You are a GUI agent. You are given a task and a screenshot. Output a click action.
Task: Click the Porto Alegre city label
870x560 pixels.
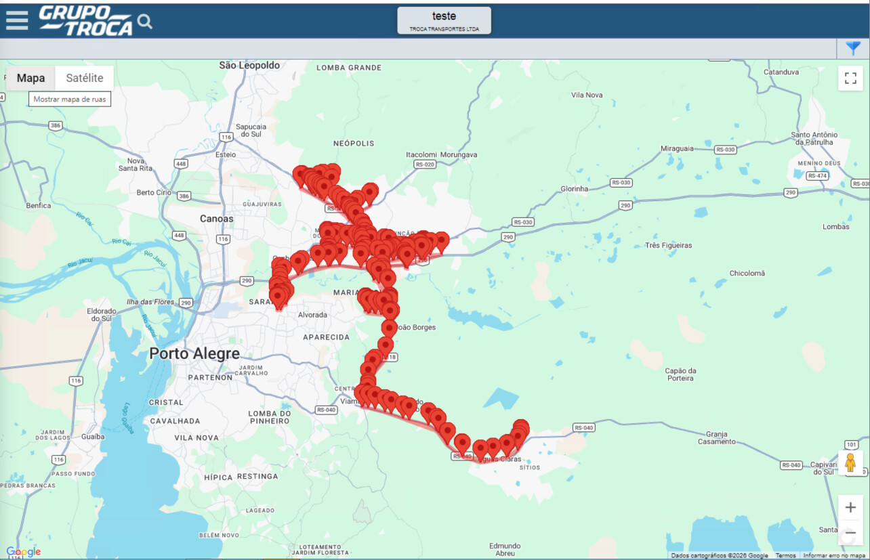coord(194,353)
